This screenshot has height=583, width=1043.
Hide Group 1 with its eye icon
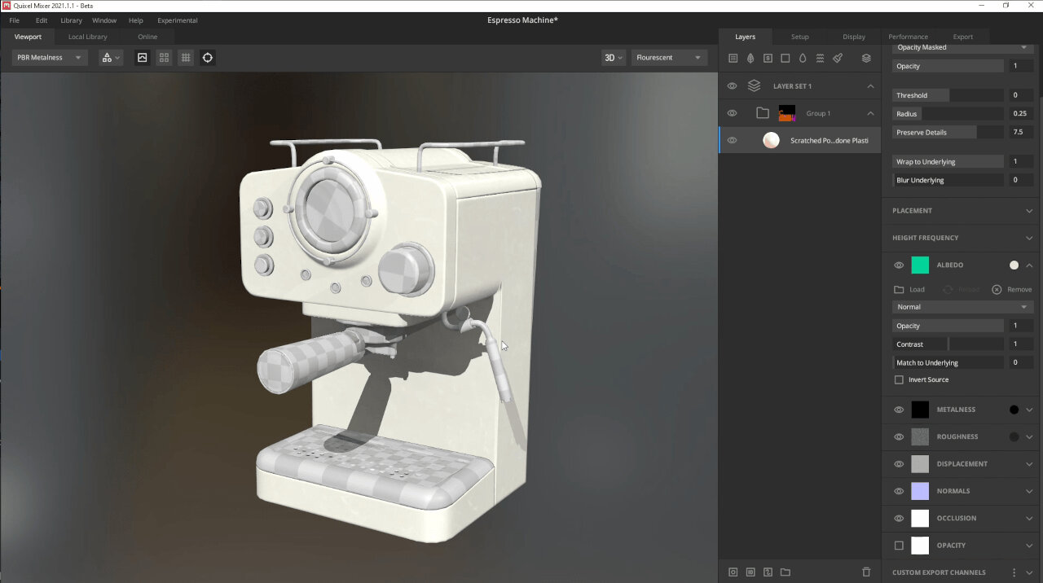[732, 113]
